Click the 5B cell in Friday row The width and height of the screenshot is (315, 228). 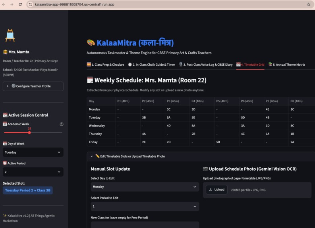pyautogui.click(x=226, y=142)
